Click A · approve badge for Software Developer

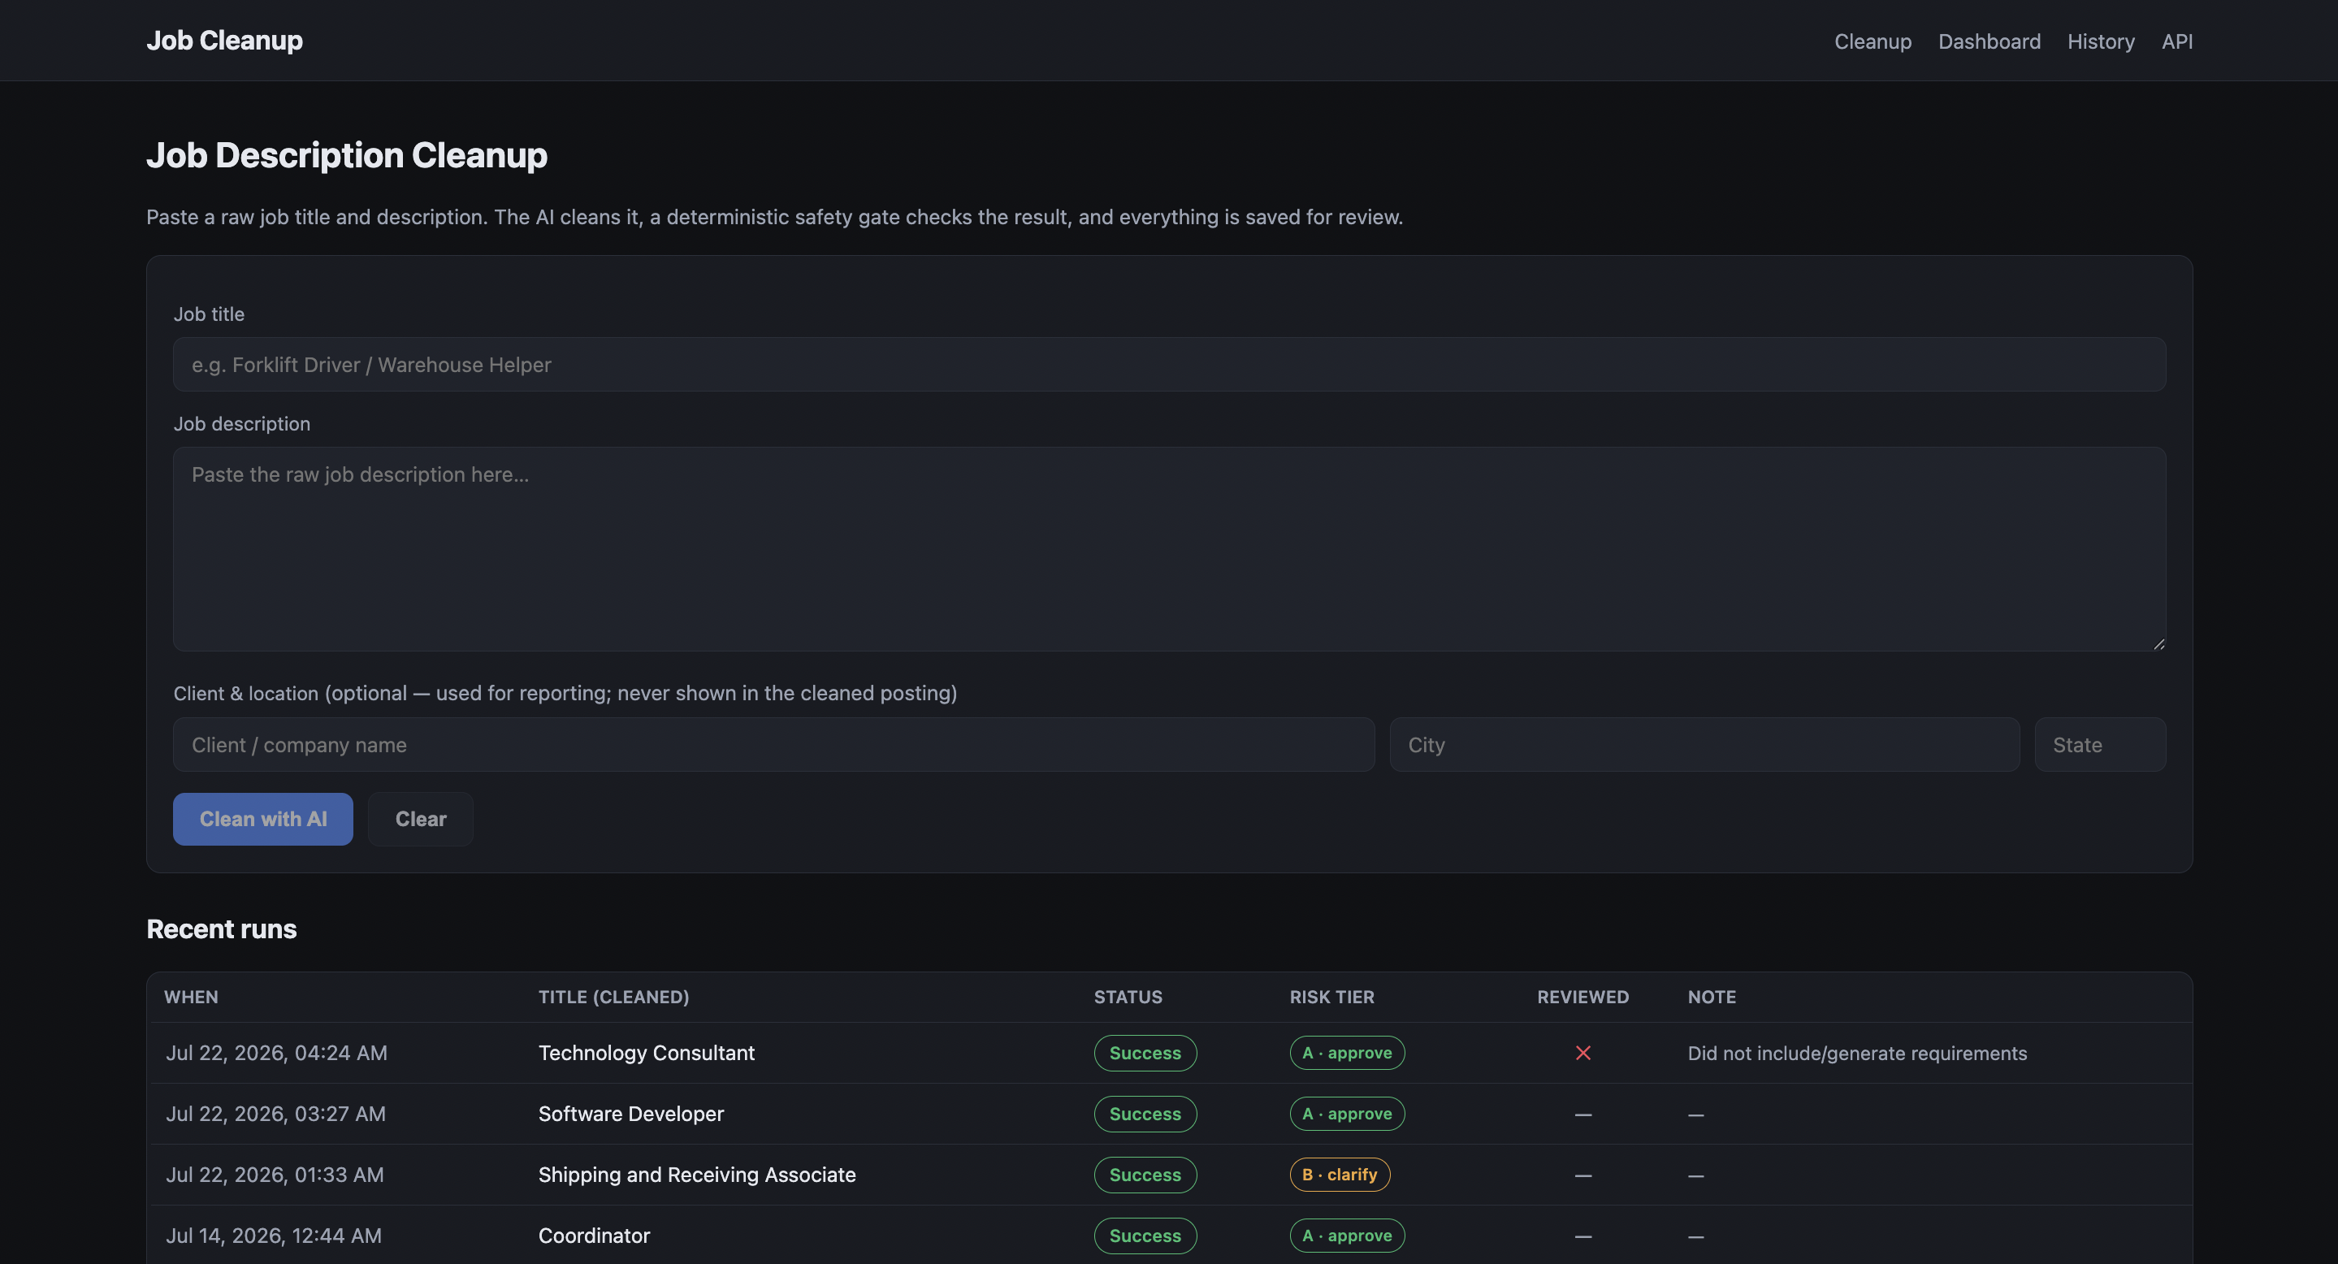pos(1347,1115)
